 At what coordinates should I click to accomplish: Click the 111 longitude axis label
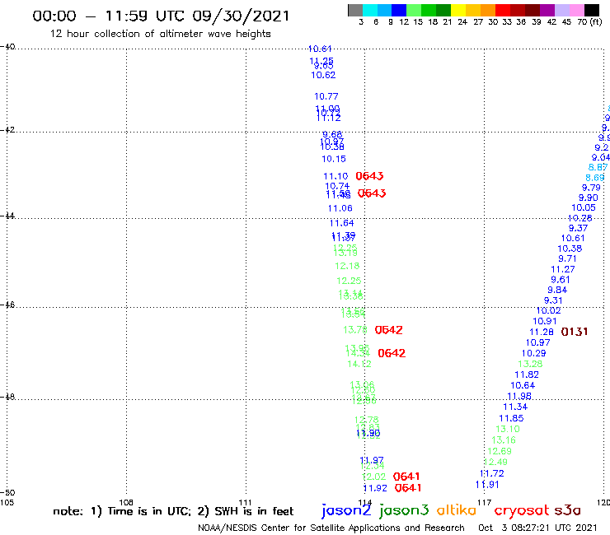(245, 502)
